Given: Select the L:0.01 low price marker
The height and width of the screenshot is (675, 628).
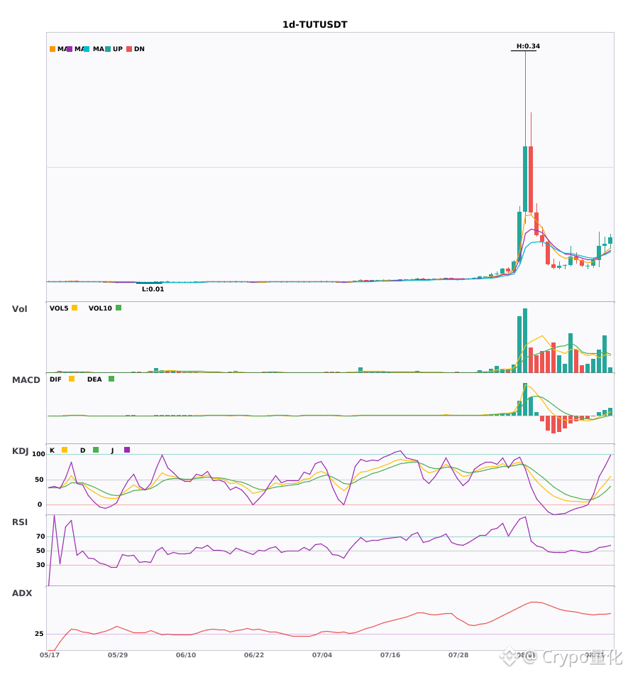Looking at the screenshot, I should pyautogui.click(x=153, y=289).
